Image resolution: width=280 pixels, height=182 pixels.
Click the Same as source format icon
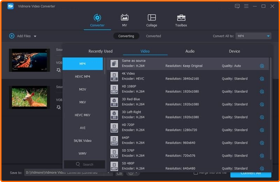coord(114,64)
